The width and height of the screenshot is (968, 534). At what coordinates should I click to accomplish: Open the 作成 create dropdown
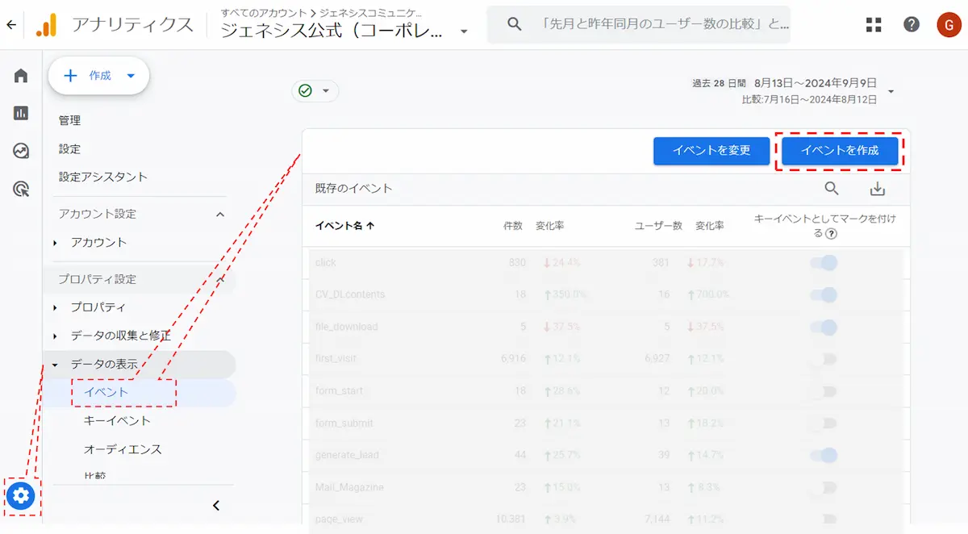[99, 76]
